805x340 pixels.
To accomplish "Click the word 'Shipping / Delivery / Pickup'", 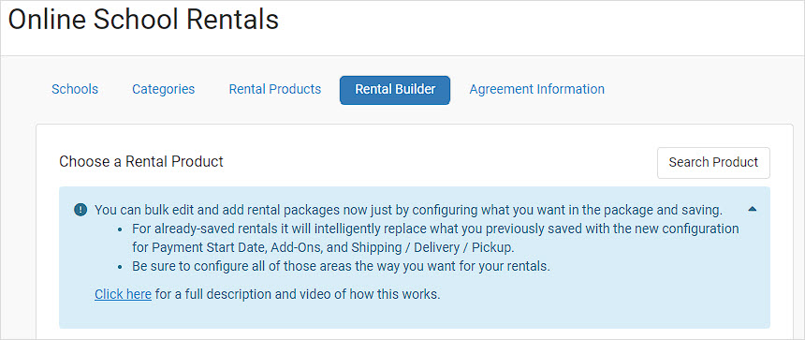I will point(432,247).
